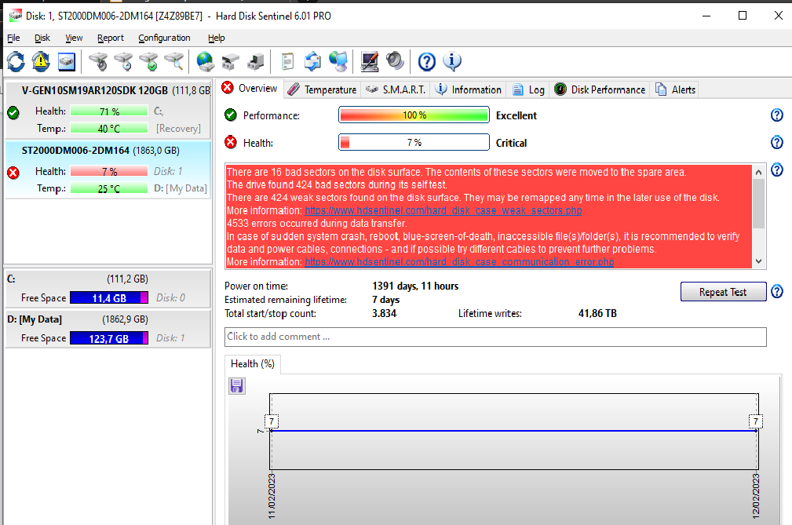
Task: Click the yellow warning alert toolbar icon
Action: 41,61
